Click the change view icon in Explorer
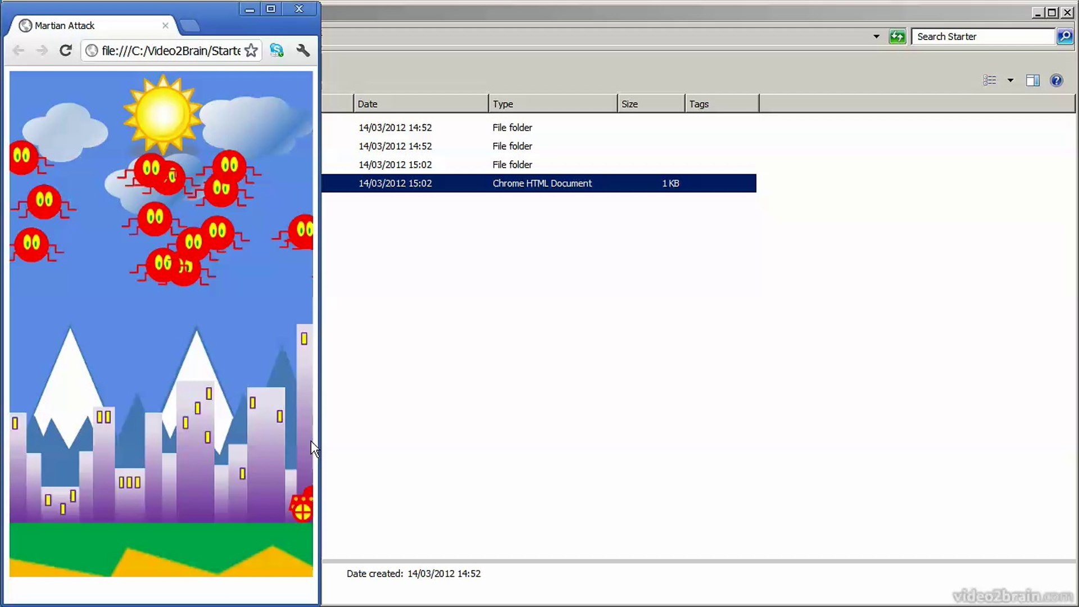This screenshot has height=607, width=1079. click(990, 80)
